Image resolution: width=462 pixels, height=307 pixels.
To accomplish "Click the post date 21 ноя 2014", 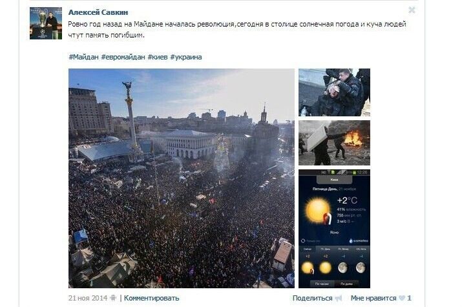I will (x=88, y=298).
